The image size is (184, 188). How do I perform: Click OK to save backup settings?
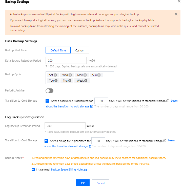[x=83, y=183]
